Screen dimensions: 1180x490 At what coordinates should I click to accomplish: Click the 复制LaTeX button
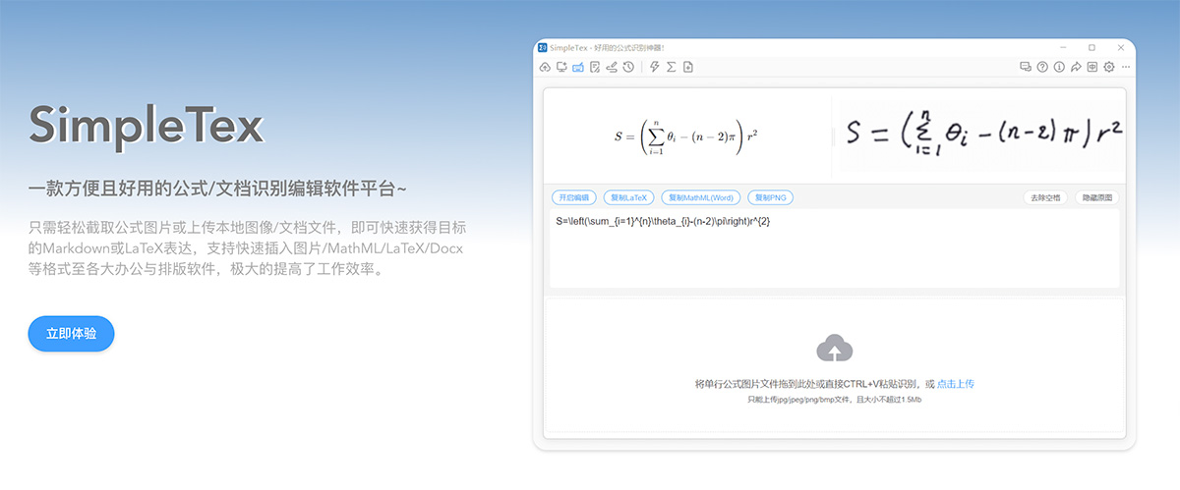(628, 197)
